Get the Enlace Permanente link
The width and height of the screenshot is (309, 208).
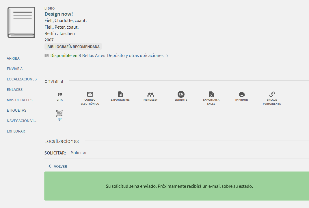[272, 95]
